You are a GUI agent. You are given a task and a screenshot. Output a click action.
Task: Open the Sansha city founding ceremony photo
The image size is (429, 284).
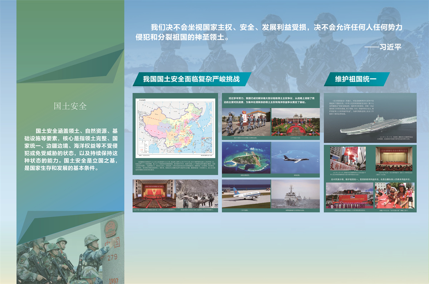point(295,122)
